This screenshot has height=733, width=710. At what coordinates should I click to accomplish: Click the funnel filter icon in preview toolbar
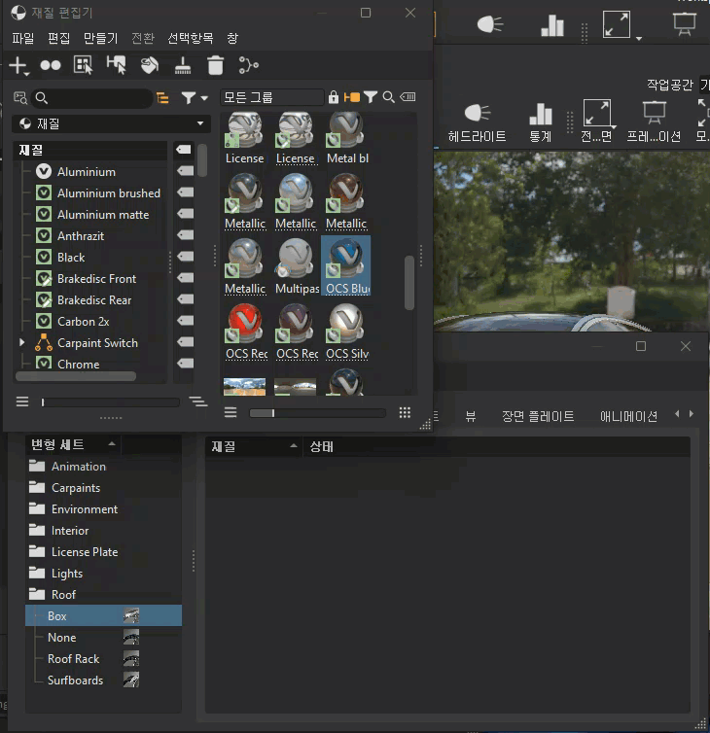point(371,97)
